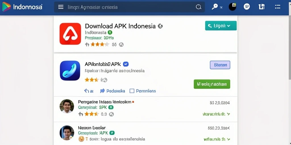Expand the teal Lligak dropdown button
The image size is (291, 145).
coord(221,26)
